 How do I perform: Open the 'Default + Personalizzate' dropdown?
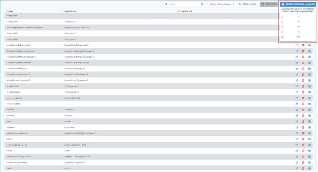[x=221, y=4]
